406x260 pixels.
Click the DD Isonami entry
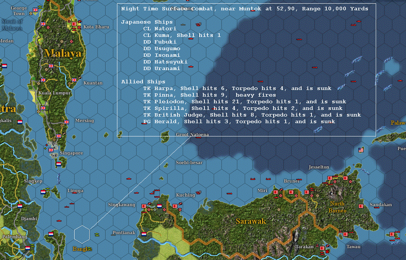tap(162, 55)
